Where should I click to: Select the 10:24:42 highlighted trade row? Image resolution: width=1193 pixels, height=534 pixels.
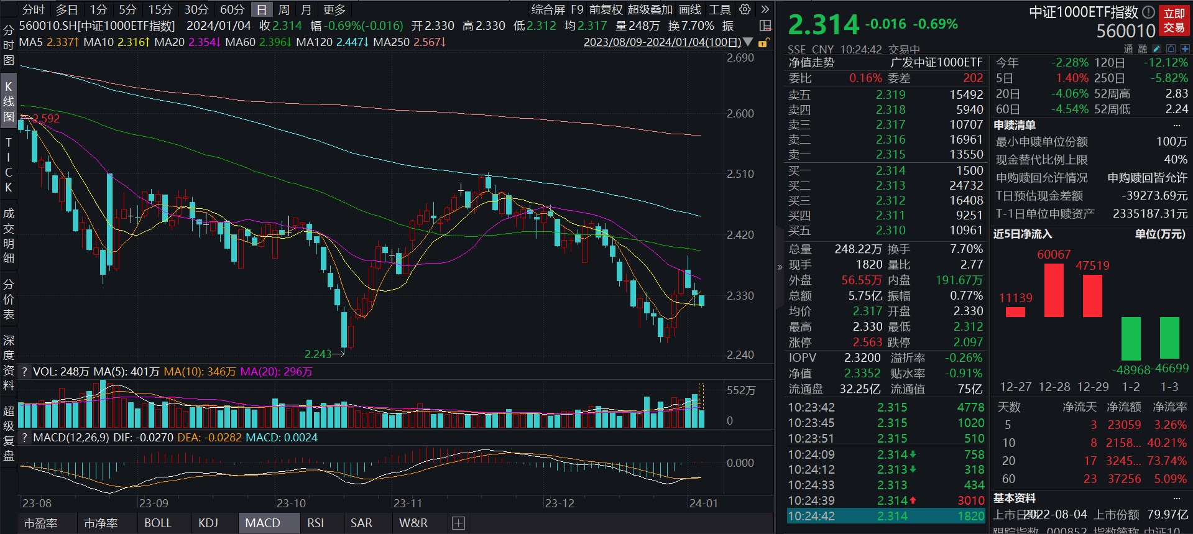point(886,516)
